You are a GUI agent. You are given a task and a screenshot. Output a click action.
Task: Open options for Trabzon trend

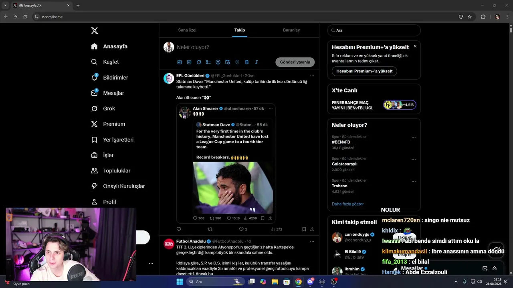[414, 182]
